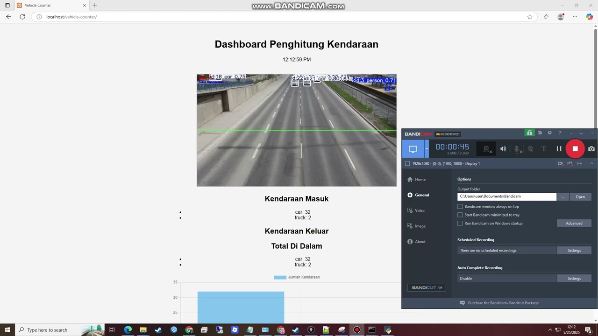Select the Vehicle Counter browser tab
598x336 pixels.
click(x=51, y=5)
